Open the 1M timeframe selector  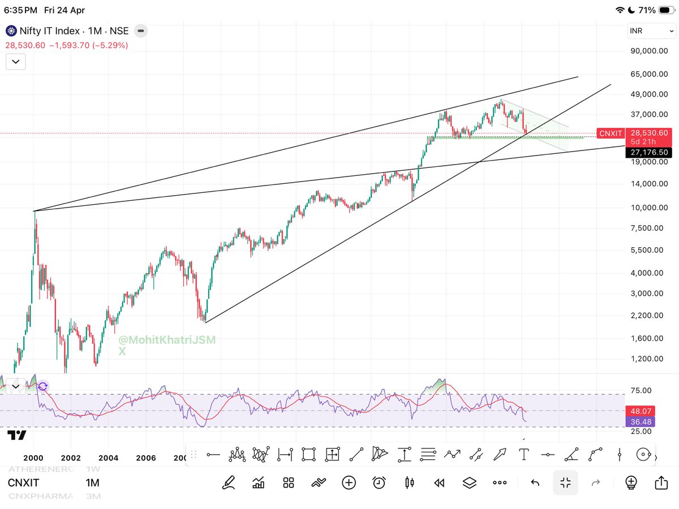click(93, 483)
